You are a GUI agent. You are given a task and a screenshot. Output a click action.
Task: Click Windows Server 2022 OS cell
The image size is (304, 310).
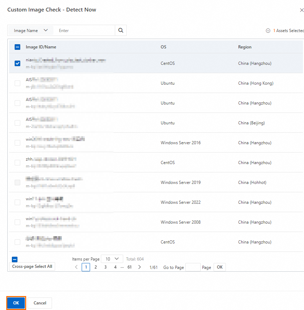point(180,202)
